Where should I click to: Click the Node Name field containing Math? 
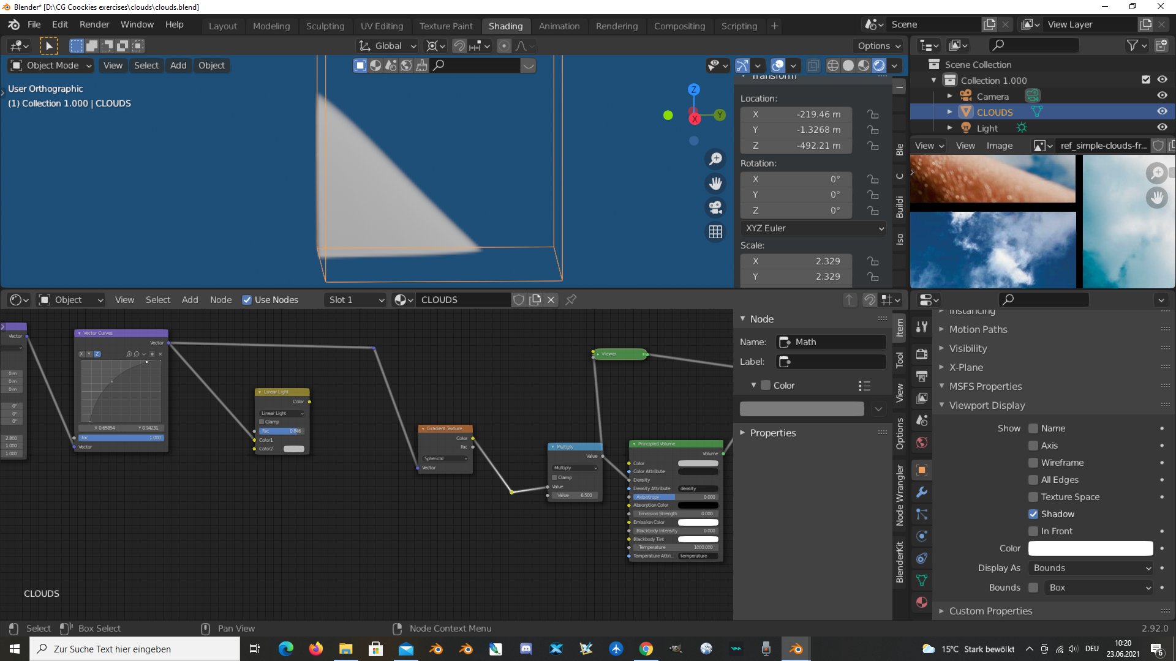pyautogui.click(x=831, y=342)
